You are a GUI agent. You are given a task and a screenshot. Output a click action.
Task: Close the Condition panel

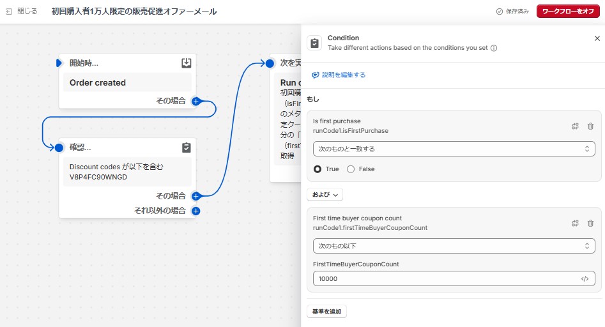[597, 38]
